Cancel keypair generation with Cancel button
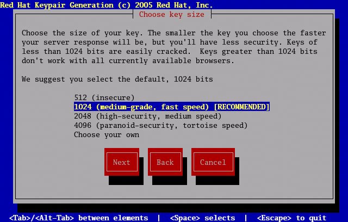The height and width of the screenshot is (222, 348). click(x=213, y=162)
